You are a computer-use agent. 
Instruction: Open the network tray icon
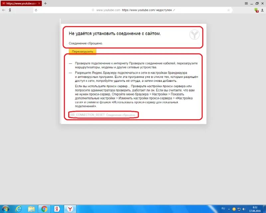(x=239, y=209)
